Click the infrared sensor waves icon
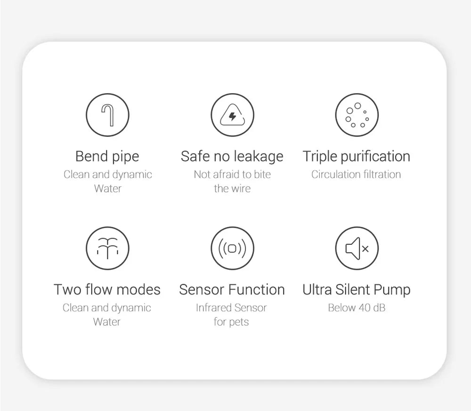The width and height of the screenshot is (471, 411). tap(232, 248)
